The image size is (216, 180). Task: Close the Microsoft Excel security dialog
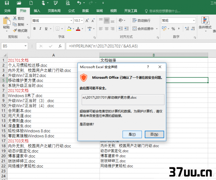point(160,67)
